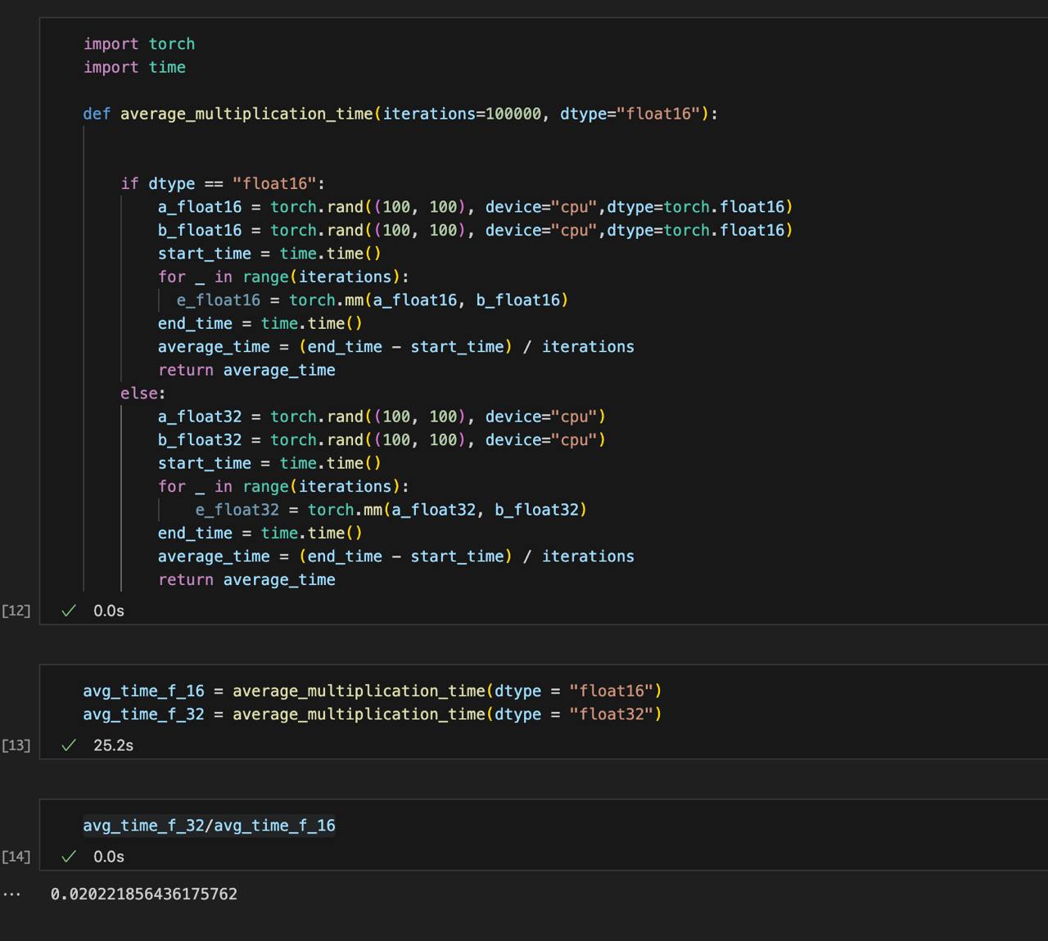Click the "import torch" line
Screen dimensions: 1048x941
click(138, 43)
